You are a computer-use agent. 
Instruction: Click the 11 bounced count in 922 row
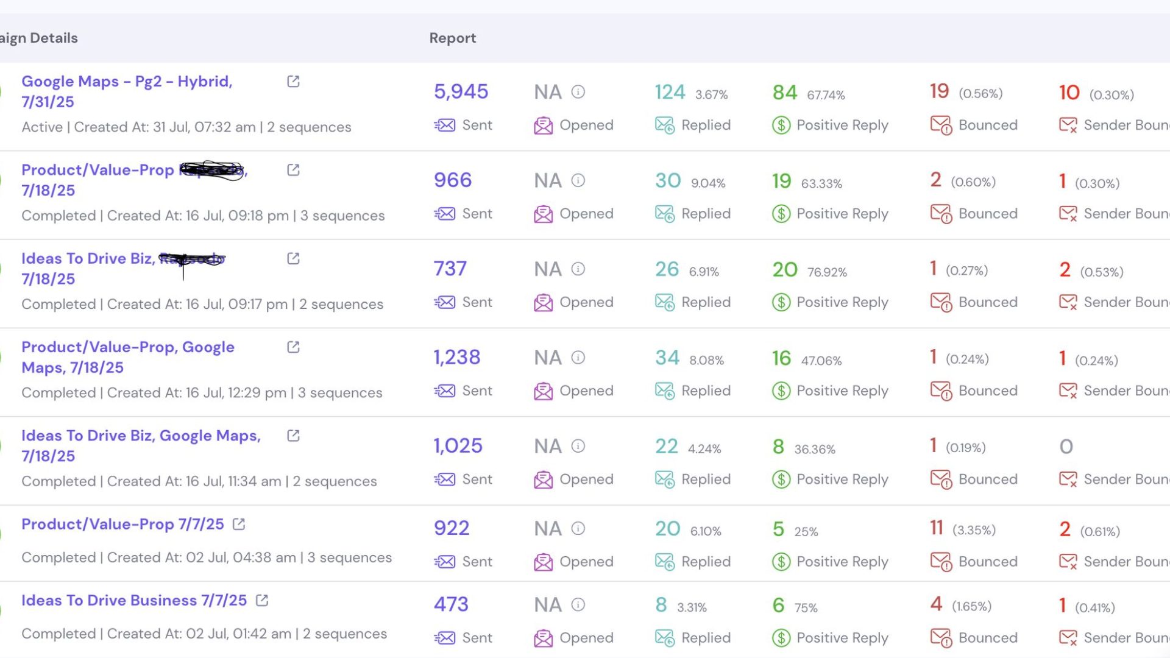(x=937, y=528)
